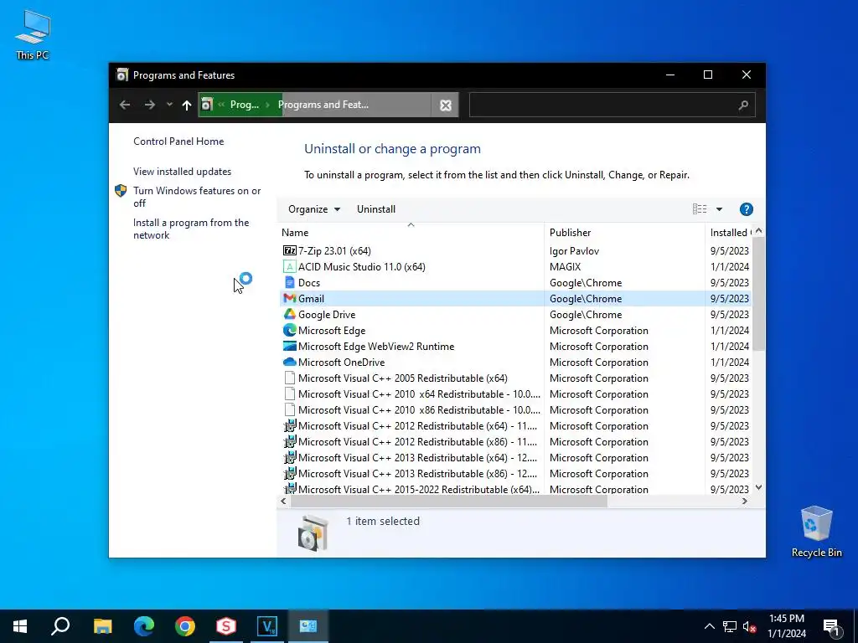
Task: Click the Edge WebView2 Runtime icon
Action: 289,346
